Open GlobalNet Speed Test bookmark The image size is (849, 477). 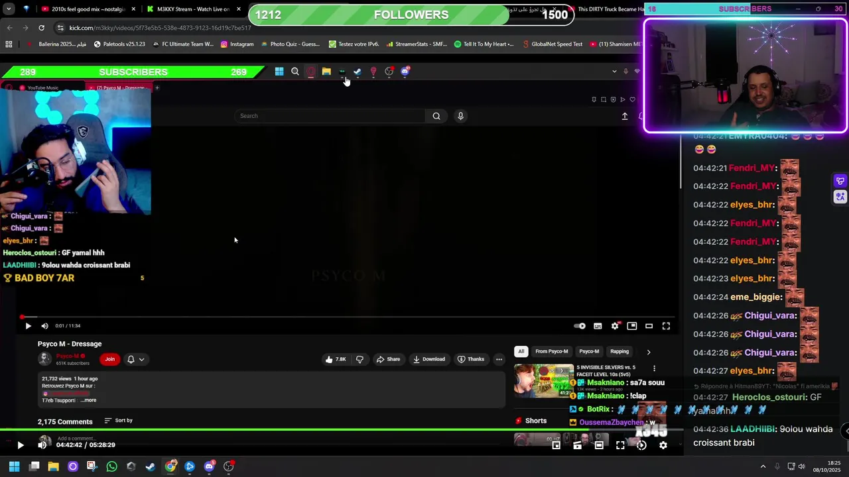(552, 44)
